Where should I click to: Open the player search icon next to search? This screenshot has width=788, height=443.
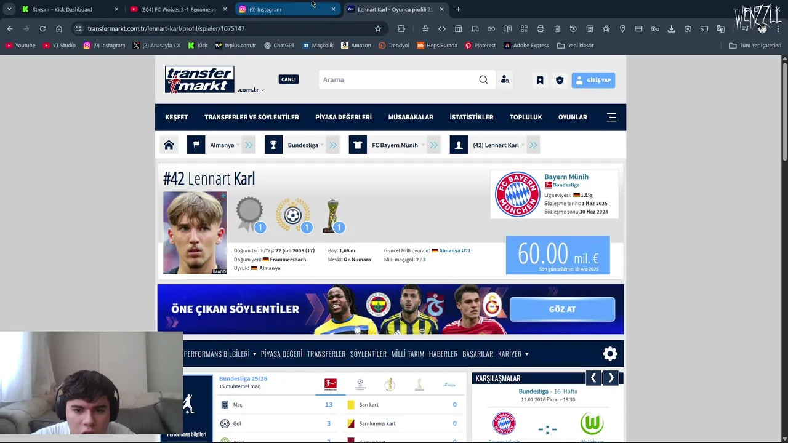(505, 79)
